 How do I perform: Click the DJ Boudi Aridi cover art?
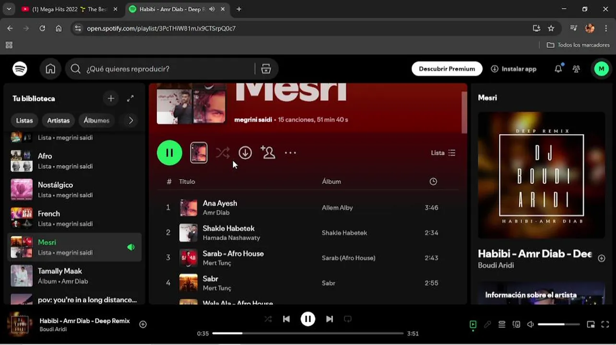[x=541, y=175]
